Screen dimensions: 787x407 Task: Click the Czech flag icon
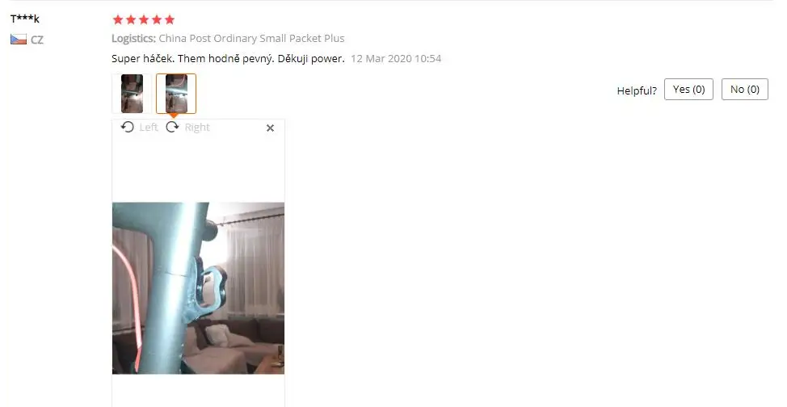(x=19, y=39)
